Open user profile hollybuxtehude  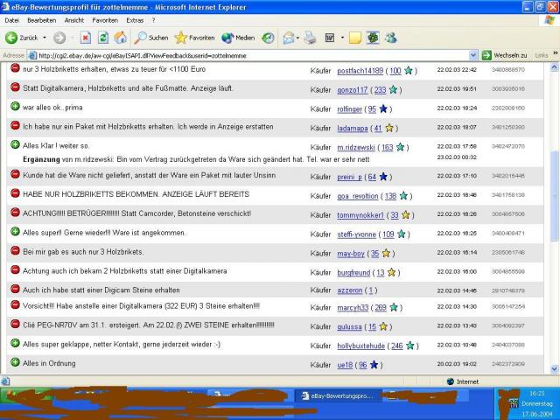(x=360, y=346)
